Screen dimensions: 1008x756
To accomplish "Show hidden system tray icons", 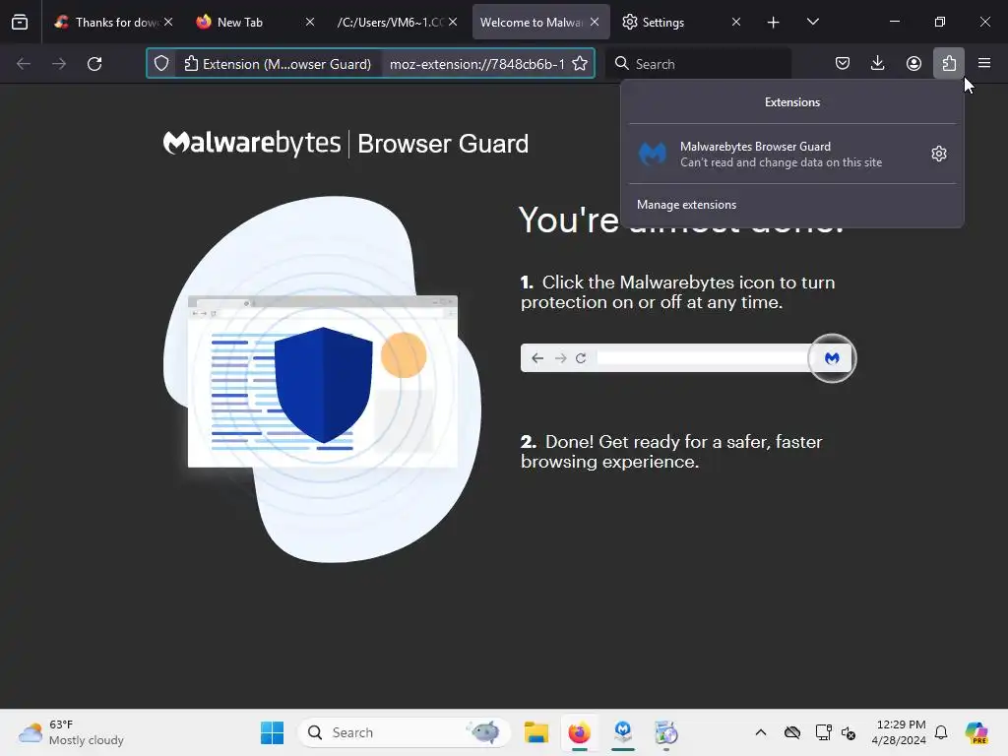I will [x=761, y=732].
